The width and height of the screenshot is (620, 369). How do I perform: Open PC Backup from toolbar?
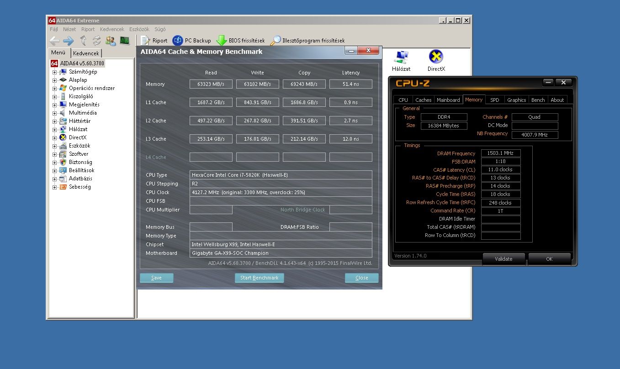(192, 41)
